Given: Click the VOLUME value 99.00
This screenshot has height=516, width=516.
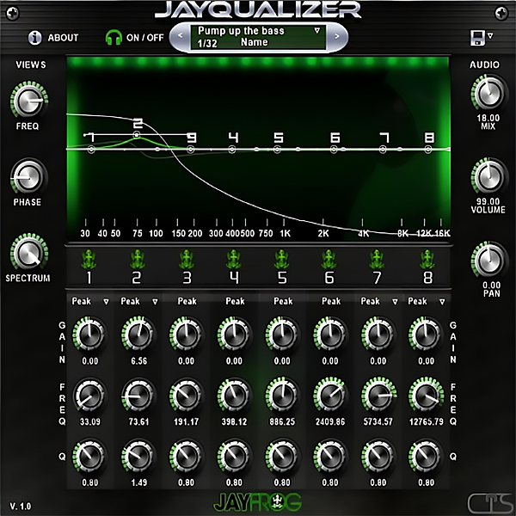Looking at the screenshot, I should pos(488,201).
